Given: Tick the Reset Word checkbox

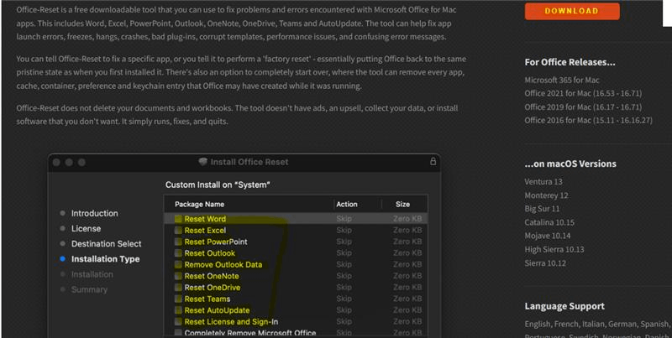Looking at the screenshot, I should point(178,219).
